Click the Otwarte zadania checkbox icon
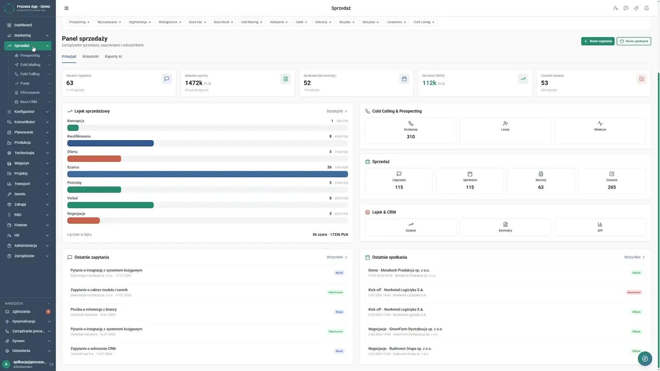 coord(641,79)
